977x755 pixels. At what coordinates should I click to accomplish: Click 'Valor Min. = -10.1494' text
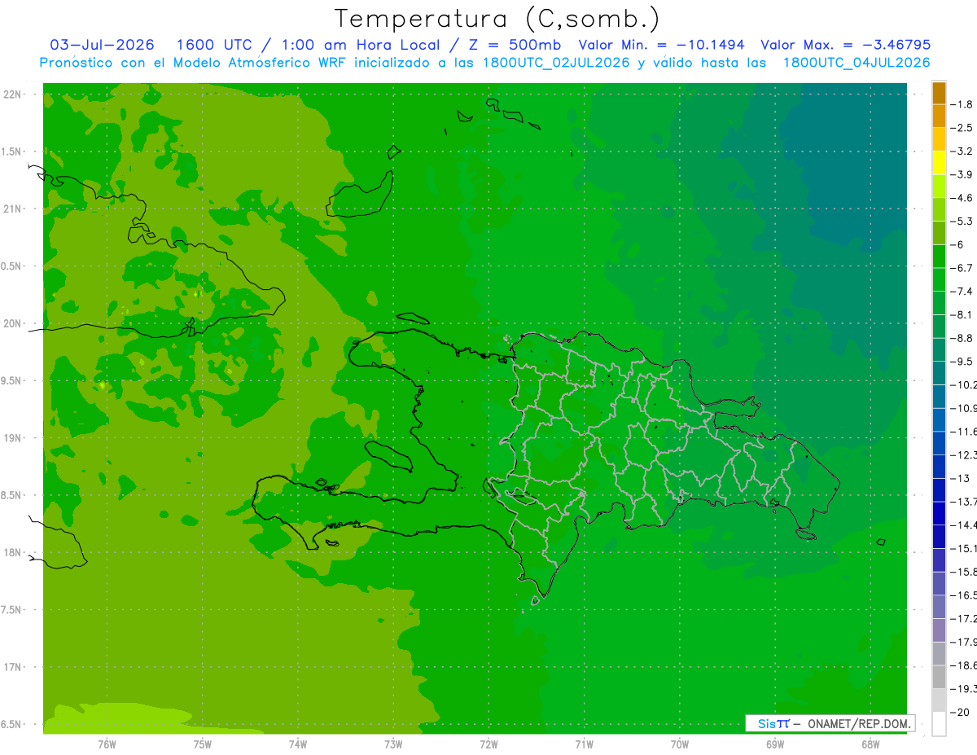(x=660, y=45)
